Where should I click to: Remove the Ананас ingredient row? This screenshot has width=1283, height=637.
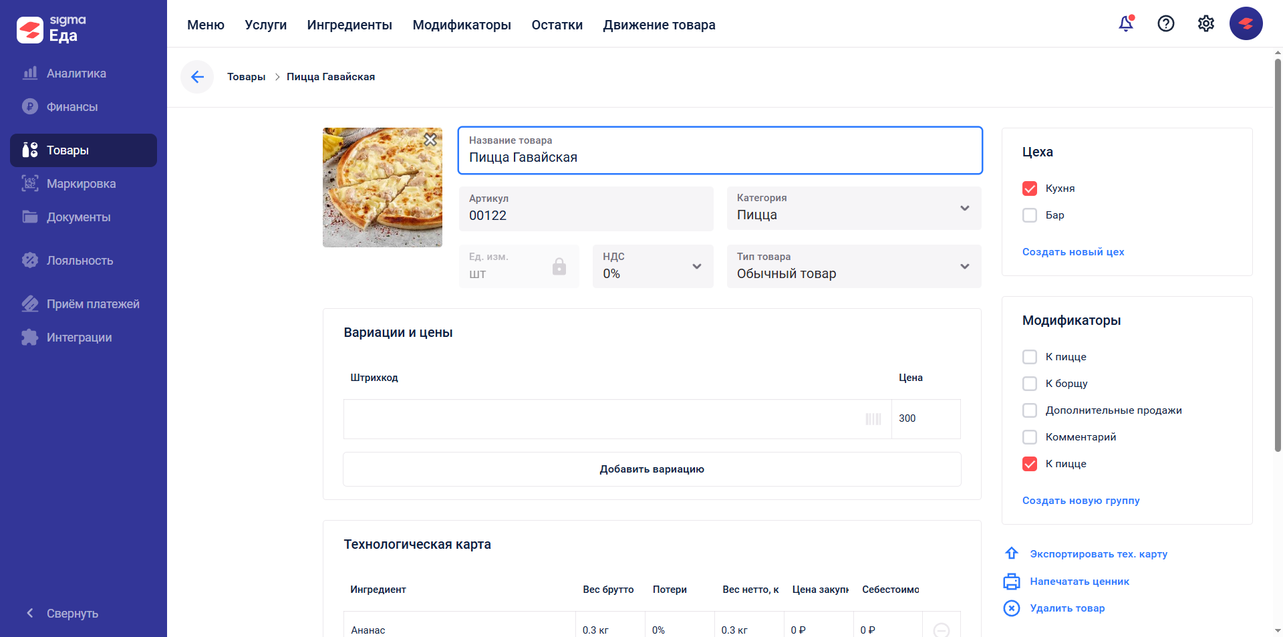[x=941, y=630]
